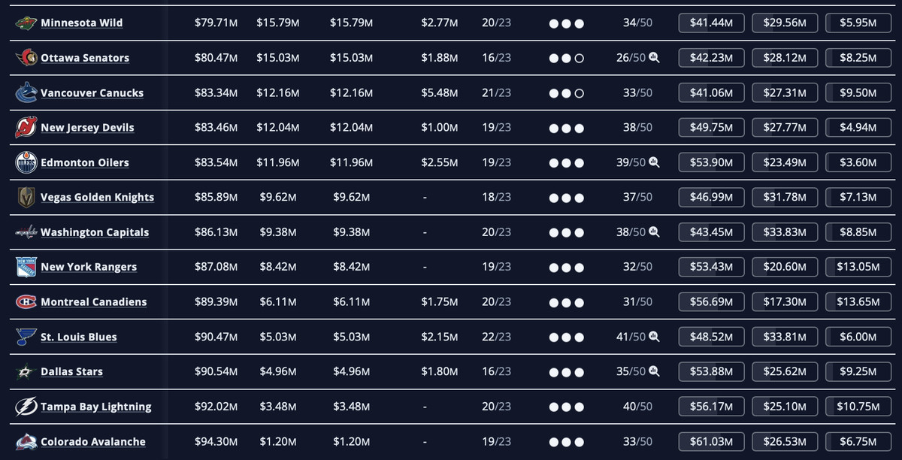The image size is (902, 460).
Task: Go to the Montreal Canadiens team link
Action: 93,302
